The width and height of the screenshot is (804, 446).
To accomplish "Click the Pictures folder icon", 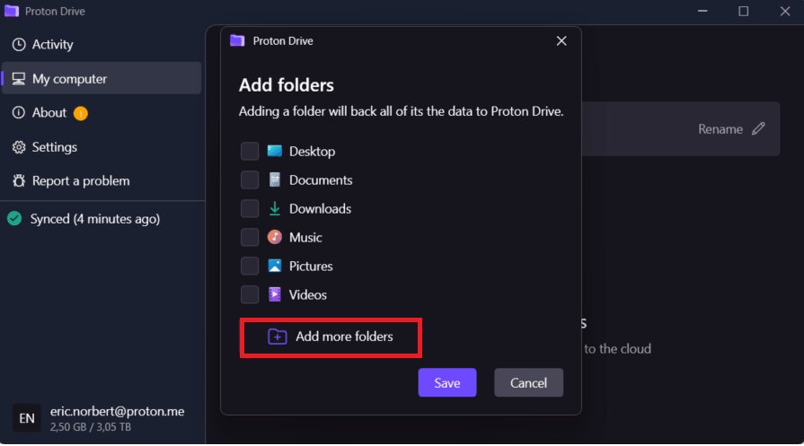I will tap(275, 266).
